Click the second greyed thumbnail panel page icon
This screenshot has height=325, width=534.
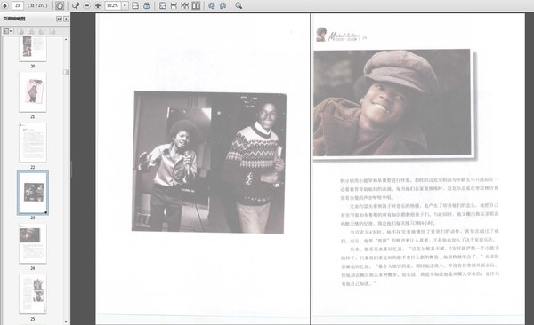31,31
